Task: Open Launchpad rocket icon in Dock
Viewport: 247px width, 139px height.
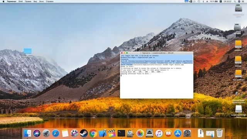Action: pyautogui.click(x=46, y=133)
